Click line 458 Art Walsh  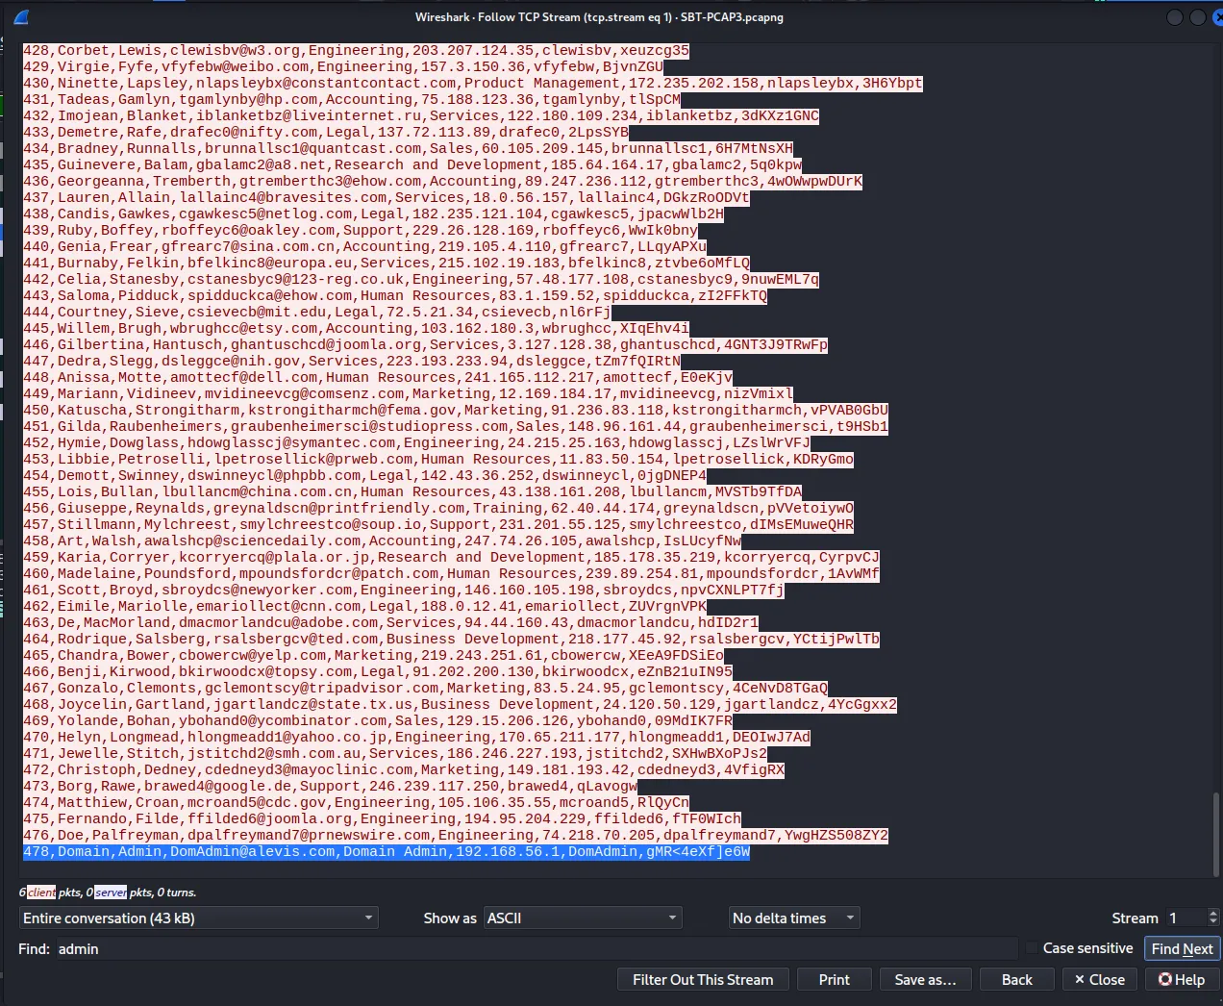click(382, 541)
